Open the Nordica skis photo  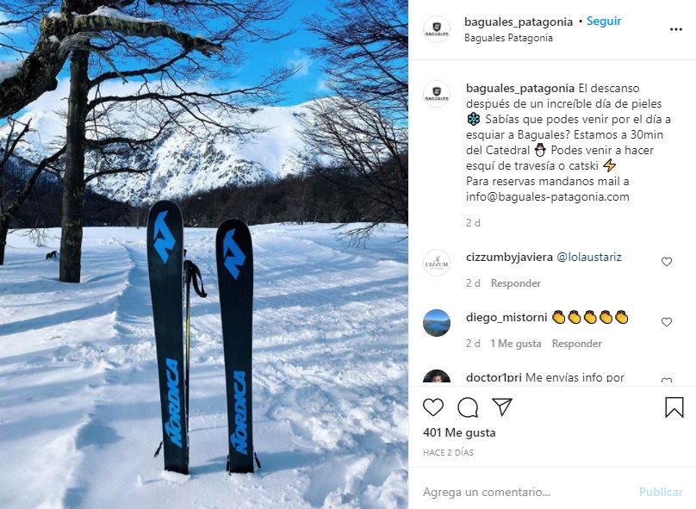pyautogui.click(x=204, y=254)
